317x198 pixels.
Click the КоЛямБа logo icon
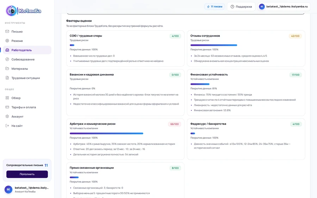tap(11, 11)
